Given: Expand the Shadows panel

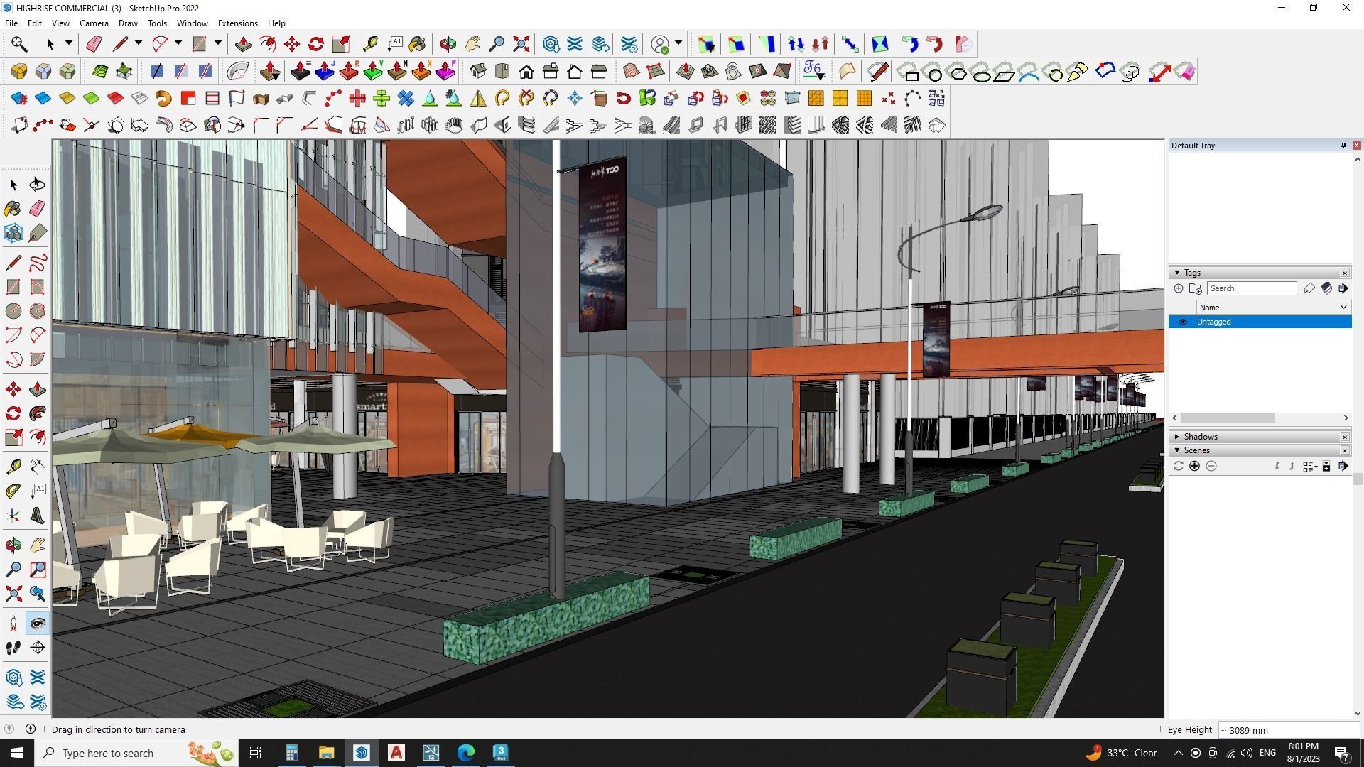Looking at the screenshot, I should click(x=1177, y=437).
